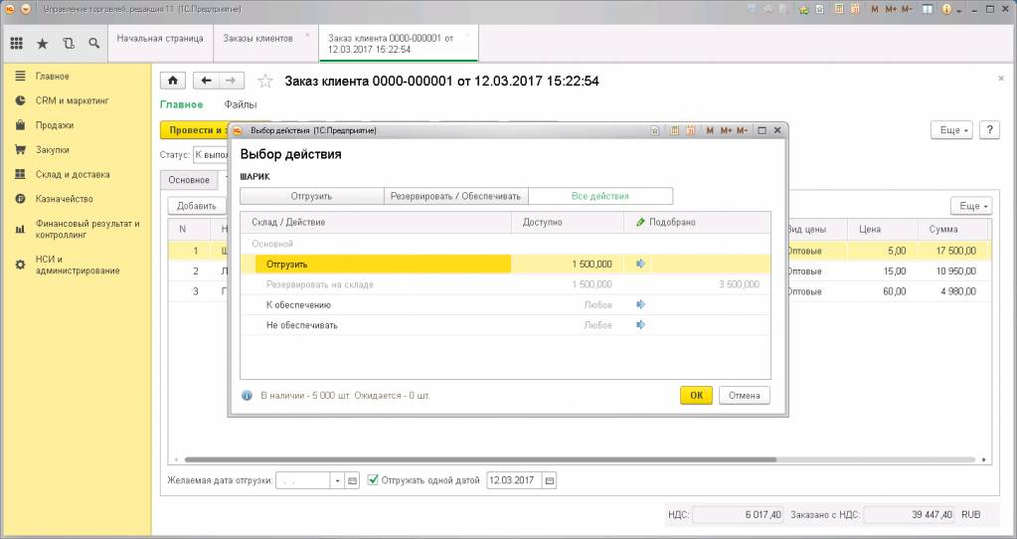Switch to the Резервировать / Обеспечивать tab

click(455, 196)
